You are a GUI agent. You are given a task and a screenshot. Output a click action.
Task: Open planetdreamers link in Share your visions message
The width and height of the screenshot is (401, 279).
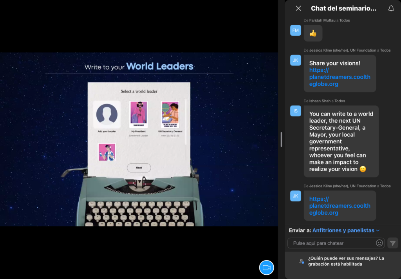339,77
